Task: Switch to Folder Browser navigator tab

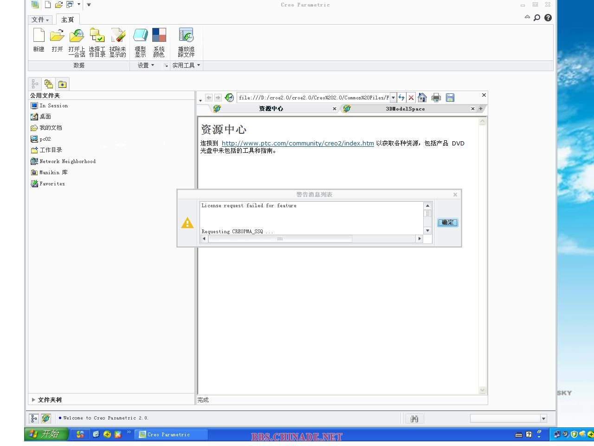Action: tap(49, 84)
